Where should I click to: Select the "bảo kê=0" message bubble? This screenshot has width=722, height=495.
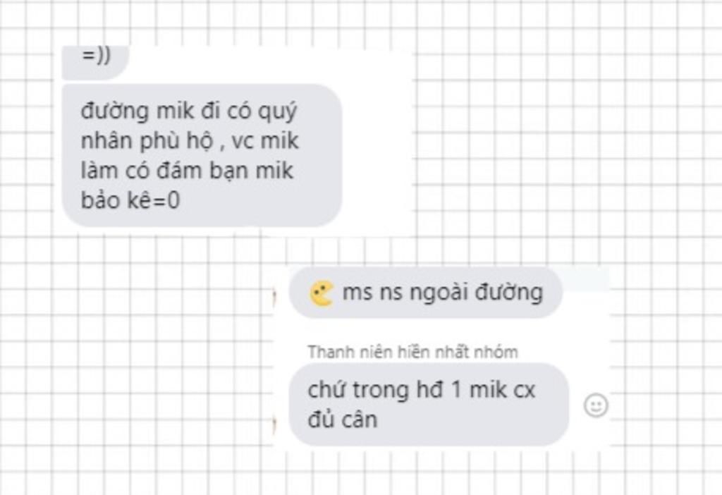pyautogui.click(x=202, y=155)
